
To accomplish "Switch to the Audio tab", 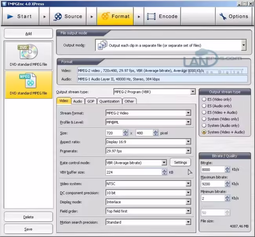I will 78,101.
